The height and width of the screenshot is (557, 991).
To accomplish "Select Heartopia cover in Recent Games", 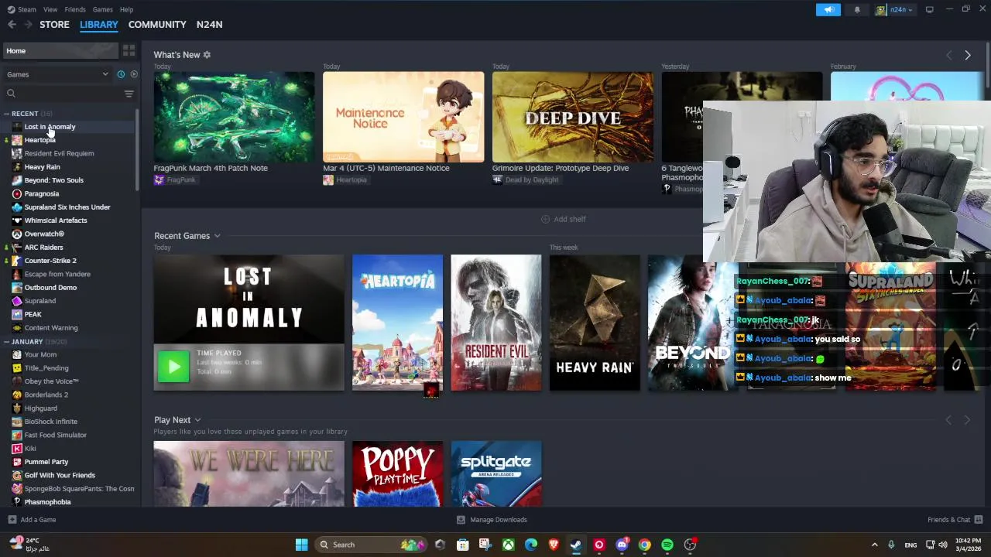I will [397, 323].
